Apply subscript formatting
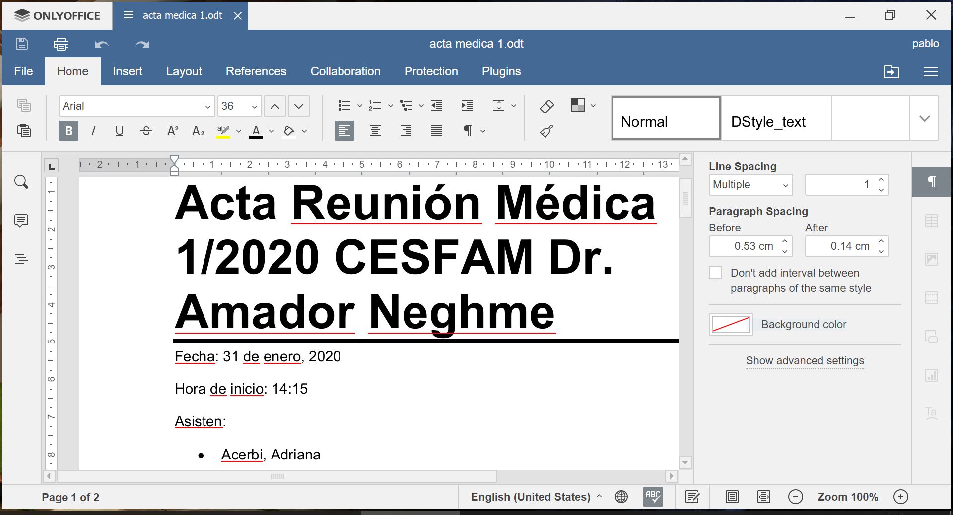 coord(198,131)
